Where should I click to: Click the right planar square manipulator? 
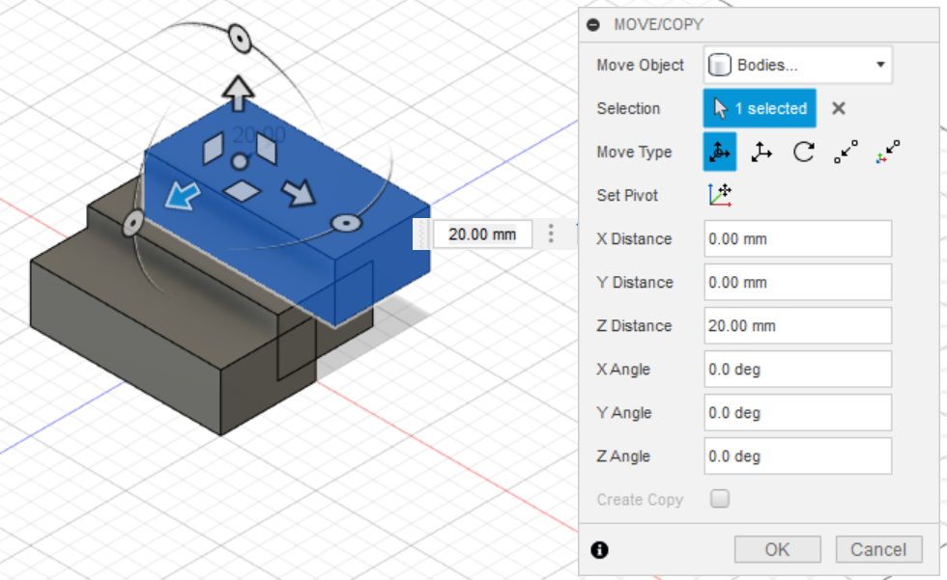[267, 149]
